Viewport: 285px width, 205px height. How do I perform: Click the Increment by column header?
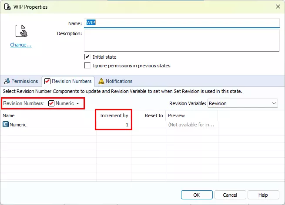(x=114, y=116)
